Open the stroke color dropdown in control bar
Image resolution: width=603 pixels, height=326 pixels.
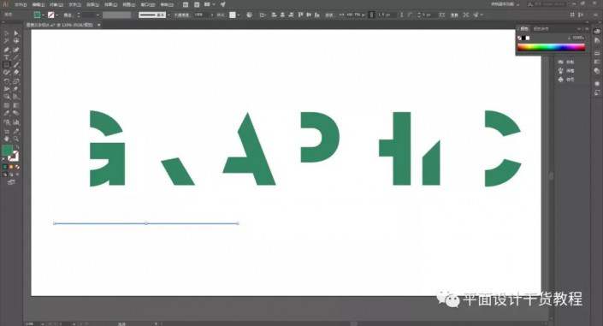(56, 15)
